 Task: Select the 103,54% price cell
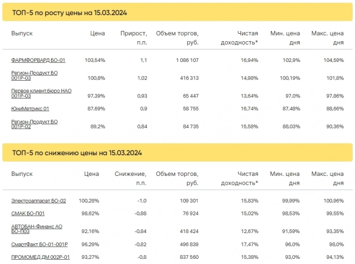(x=95, y=60)
